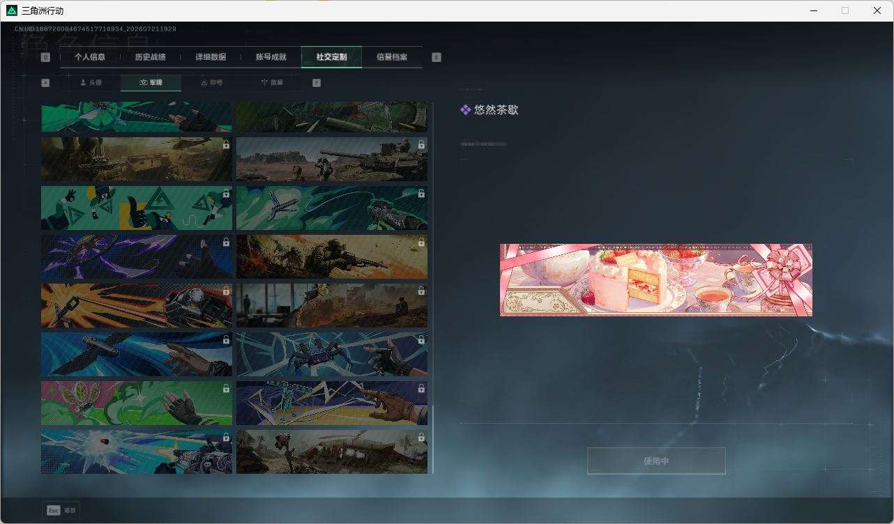Select the desert tank and helicopter dog tag

(x=137, y=159)
